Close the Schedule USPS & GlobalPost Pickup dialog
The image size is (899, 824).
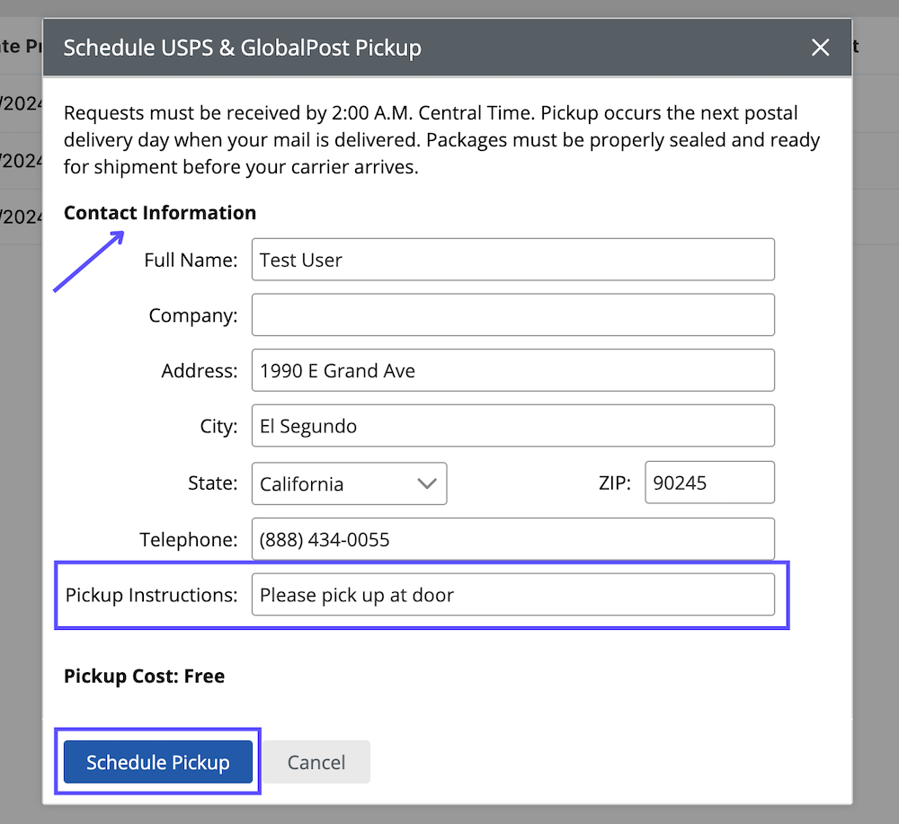[820, 48]
